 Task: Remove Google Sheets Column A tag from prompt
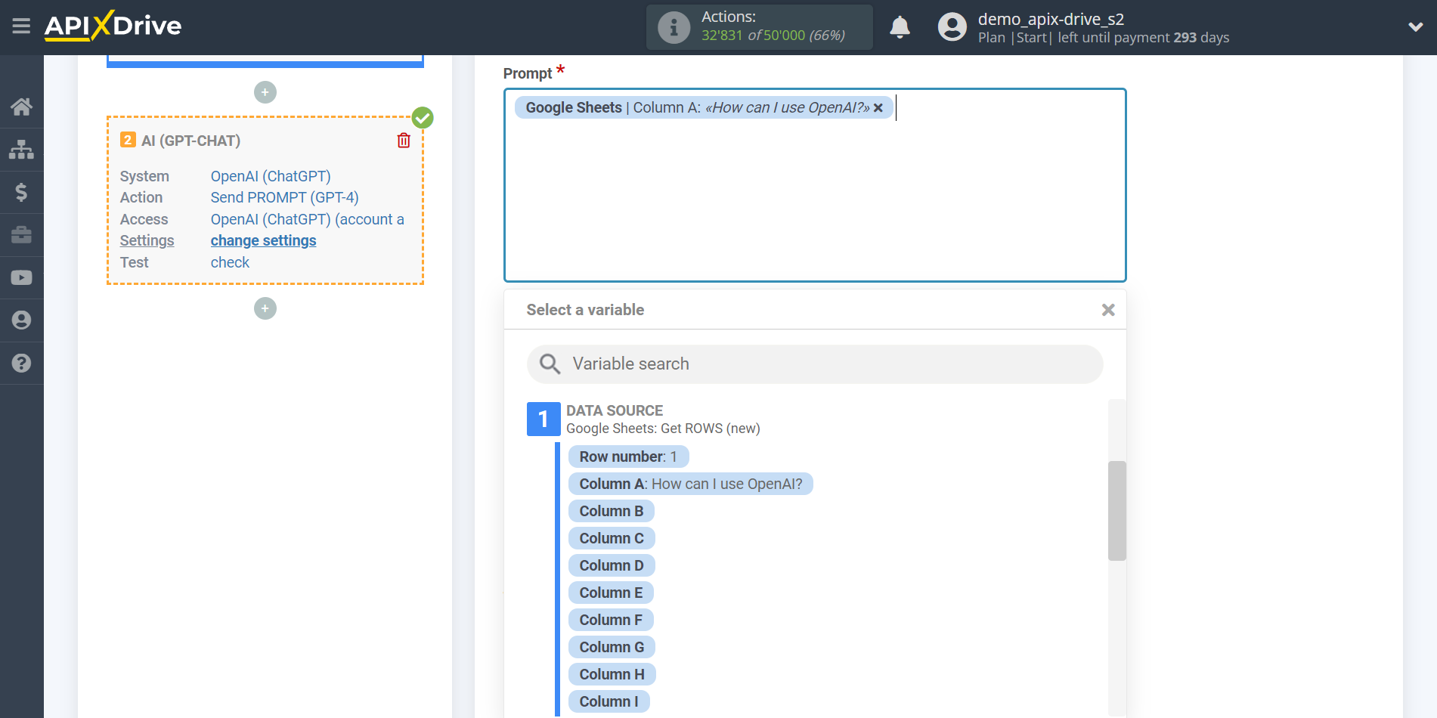point(878,108)
